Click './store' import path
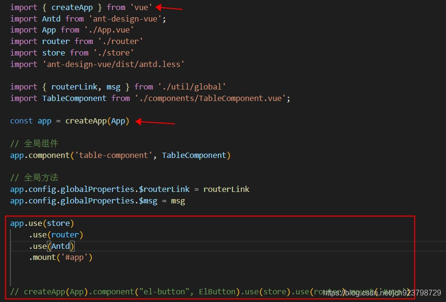The image size is (446, 302). [x=113, y=53]
